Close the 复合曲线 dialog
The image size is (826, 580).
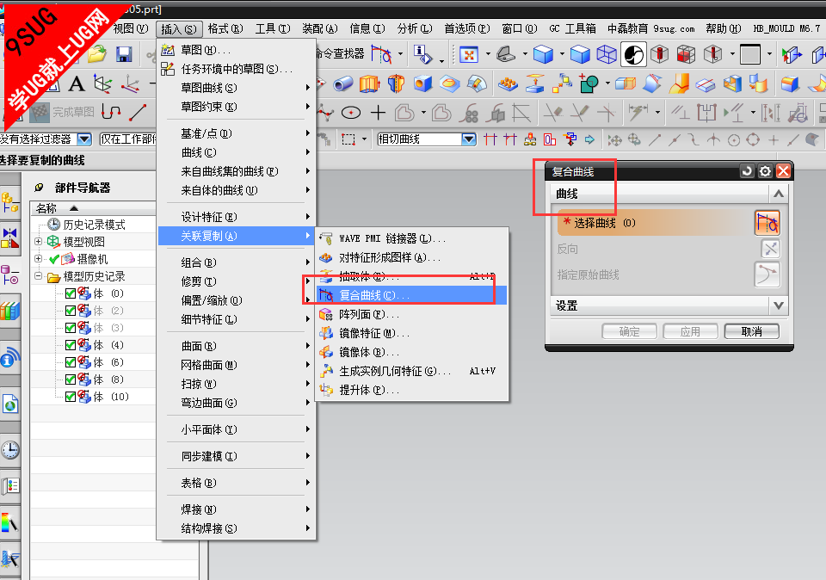[783, 171]
